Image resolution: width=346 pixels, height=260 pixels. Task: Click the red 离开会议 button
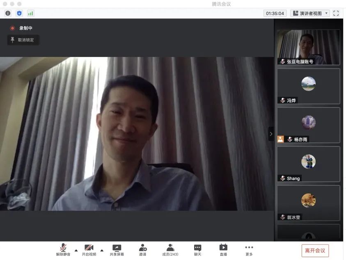coord(315,250)
